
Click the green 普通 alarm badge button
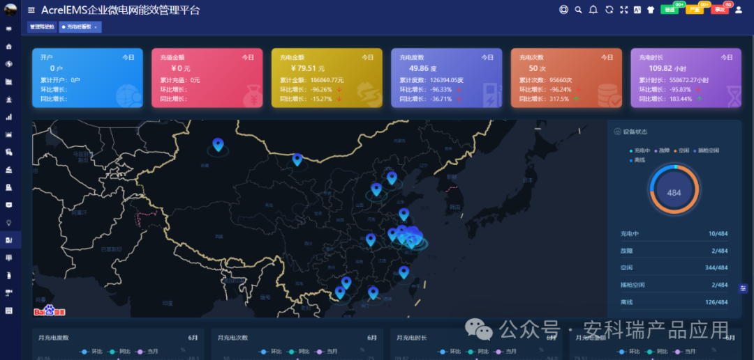[x=670, y=10]
